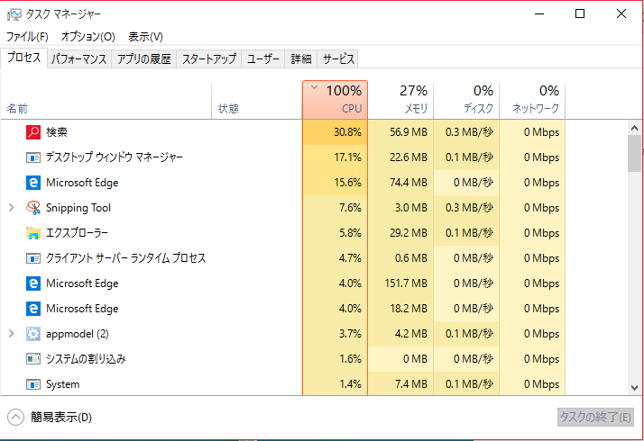Click the Snipping Tool scissors icon
Image resolution: width=644 pixels, height=441 pixels.
33,208
